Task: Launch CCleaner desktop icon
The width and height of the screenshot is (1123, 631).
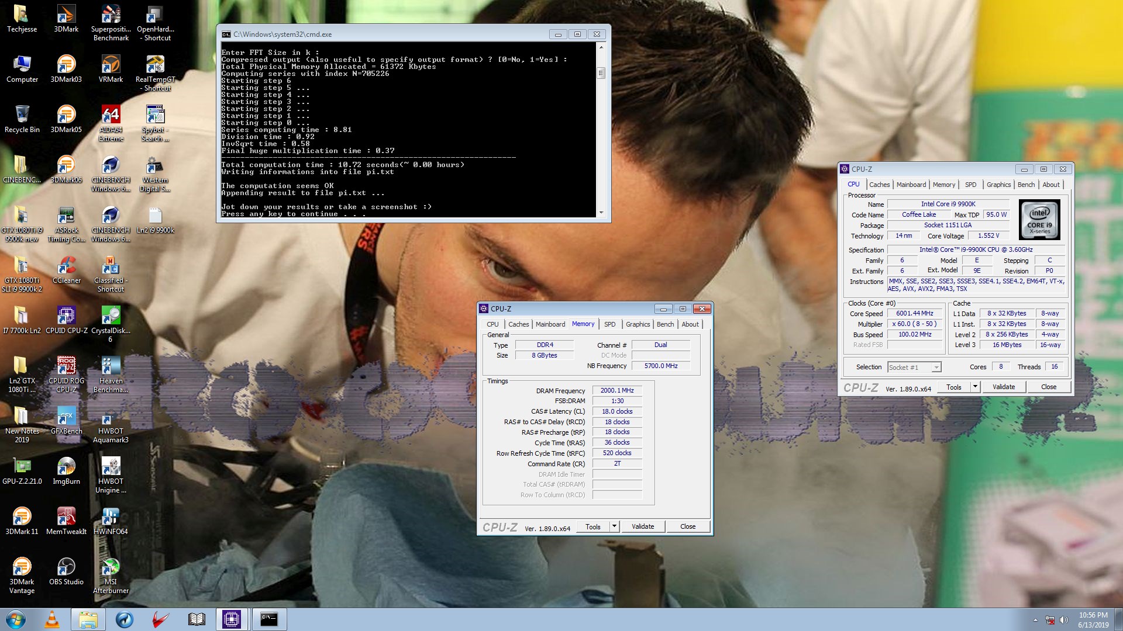Action: [66, 270]
